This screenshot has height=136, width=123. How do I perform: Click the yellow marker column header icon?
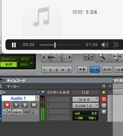(104, 92)
